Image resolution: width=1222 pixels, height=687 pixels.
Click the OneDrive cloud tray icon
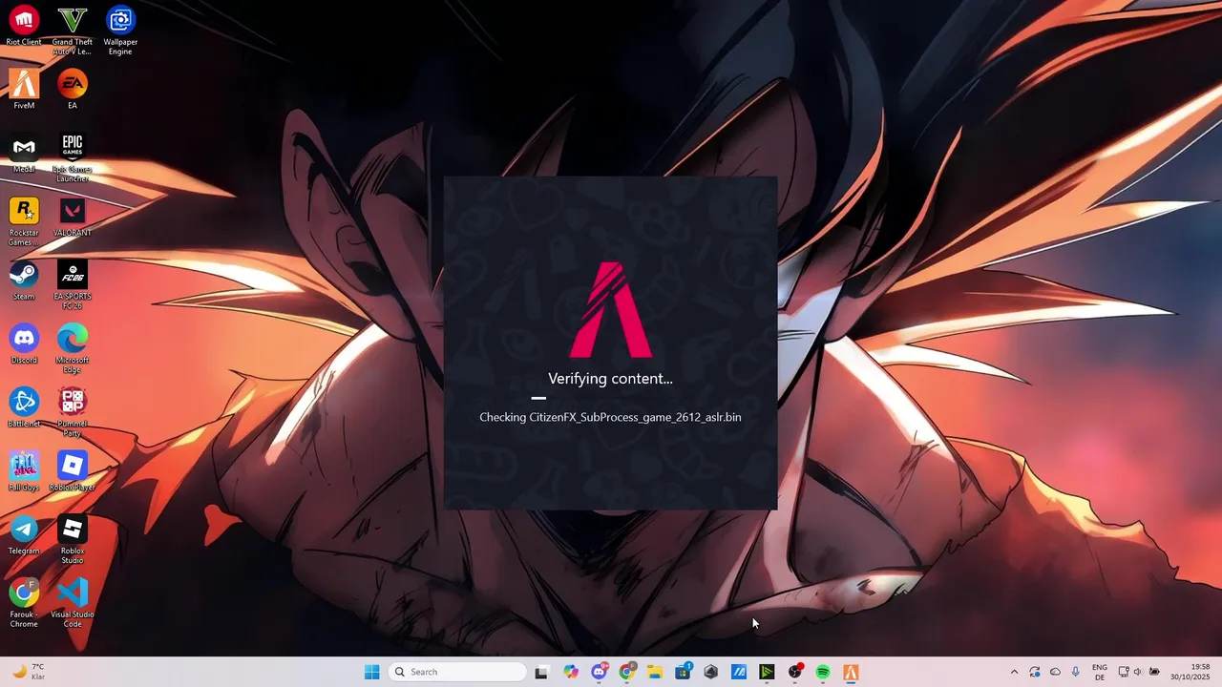click(1055, 672)
